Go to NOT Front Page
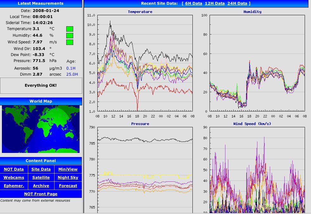Screen dimensions: 311x214 pyautogui.click(x=41, y=194)
